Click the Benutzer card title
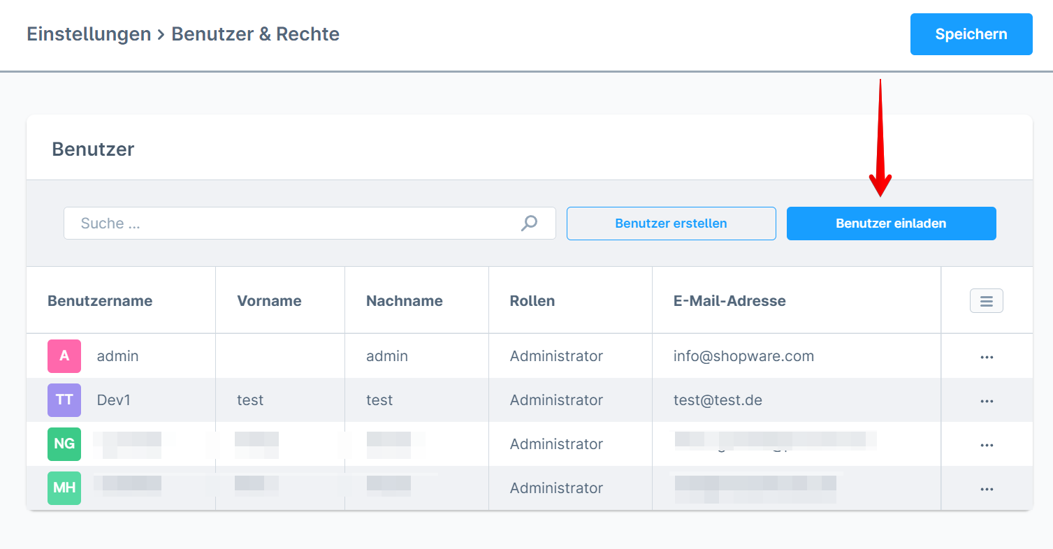 pos(93,149)
